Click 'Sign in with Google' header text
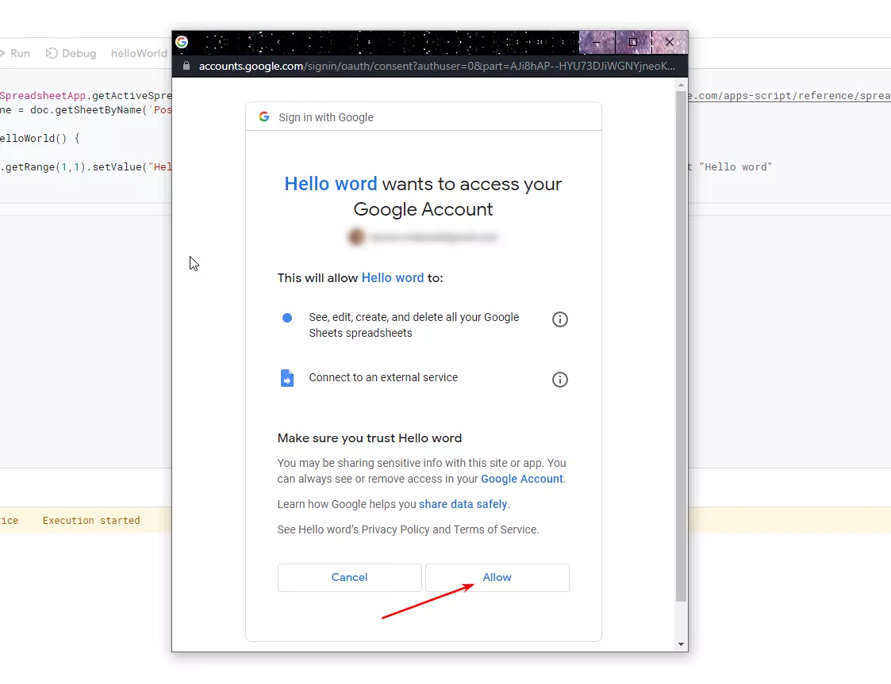Image resolution: width=891 pixels, height=684 pixels. [x=326, y=117]
